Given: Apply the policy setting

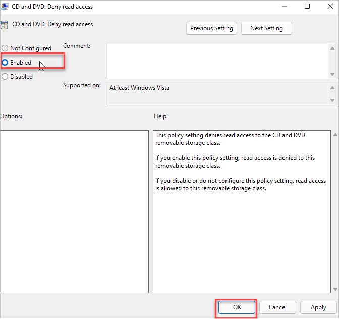Looking at the screenshot, I should coord(318,307).
